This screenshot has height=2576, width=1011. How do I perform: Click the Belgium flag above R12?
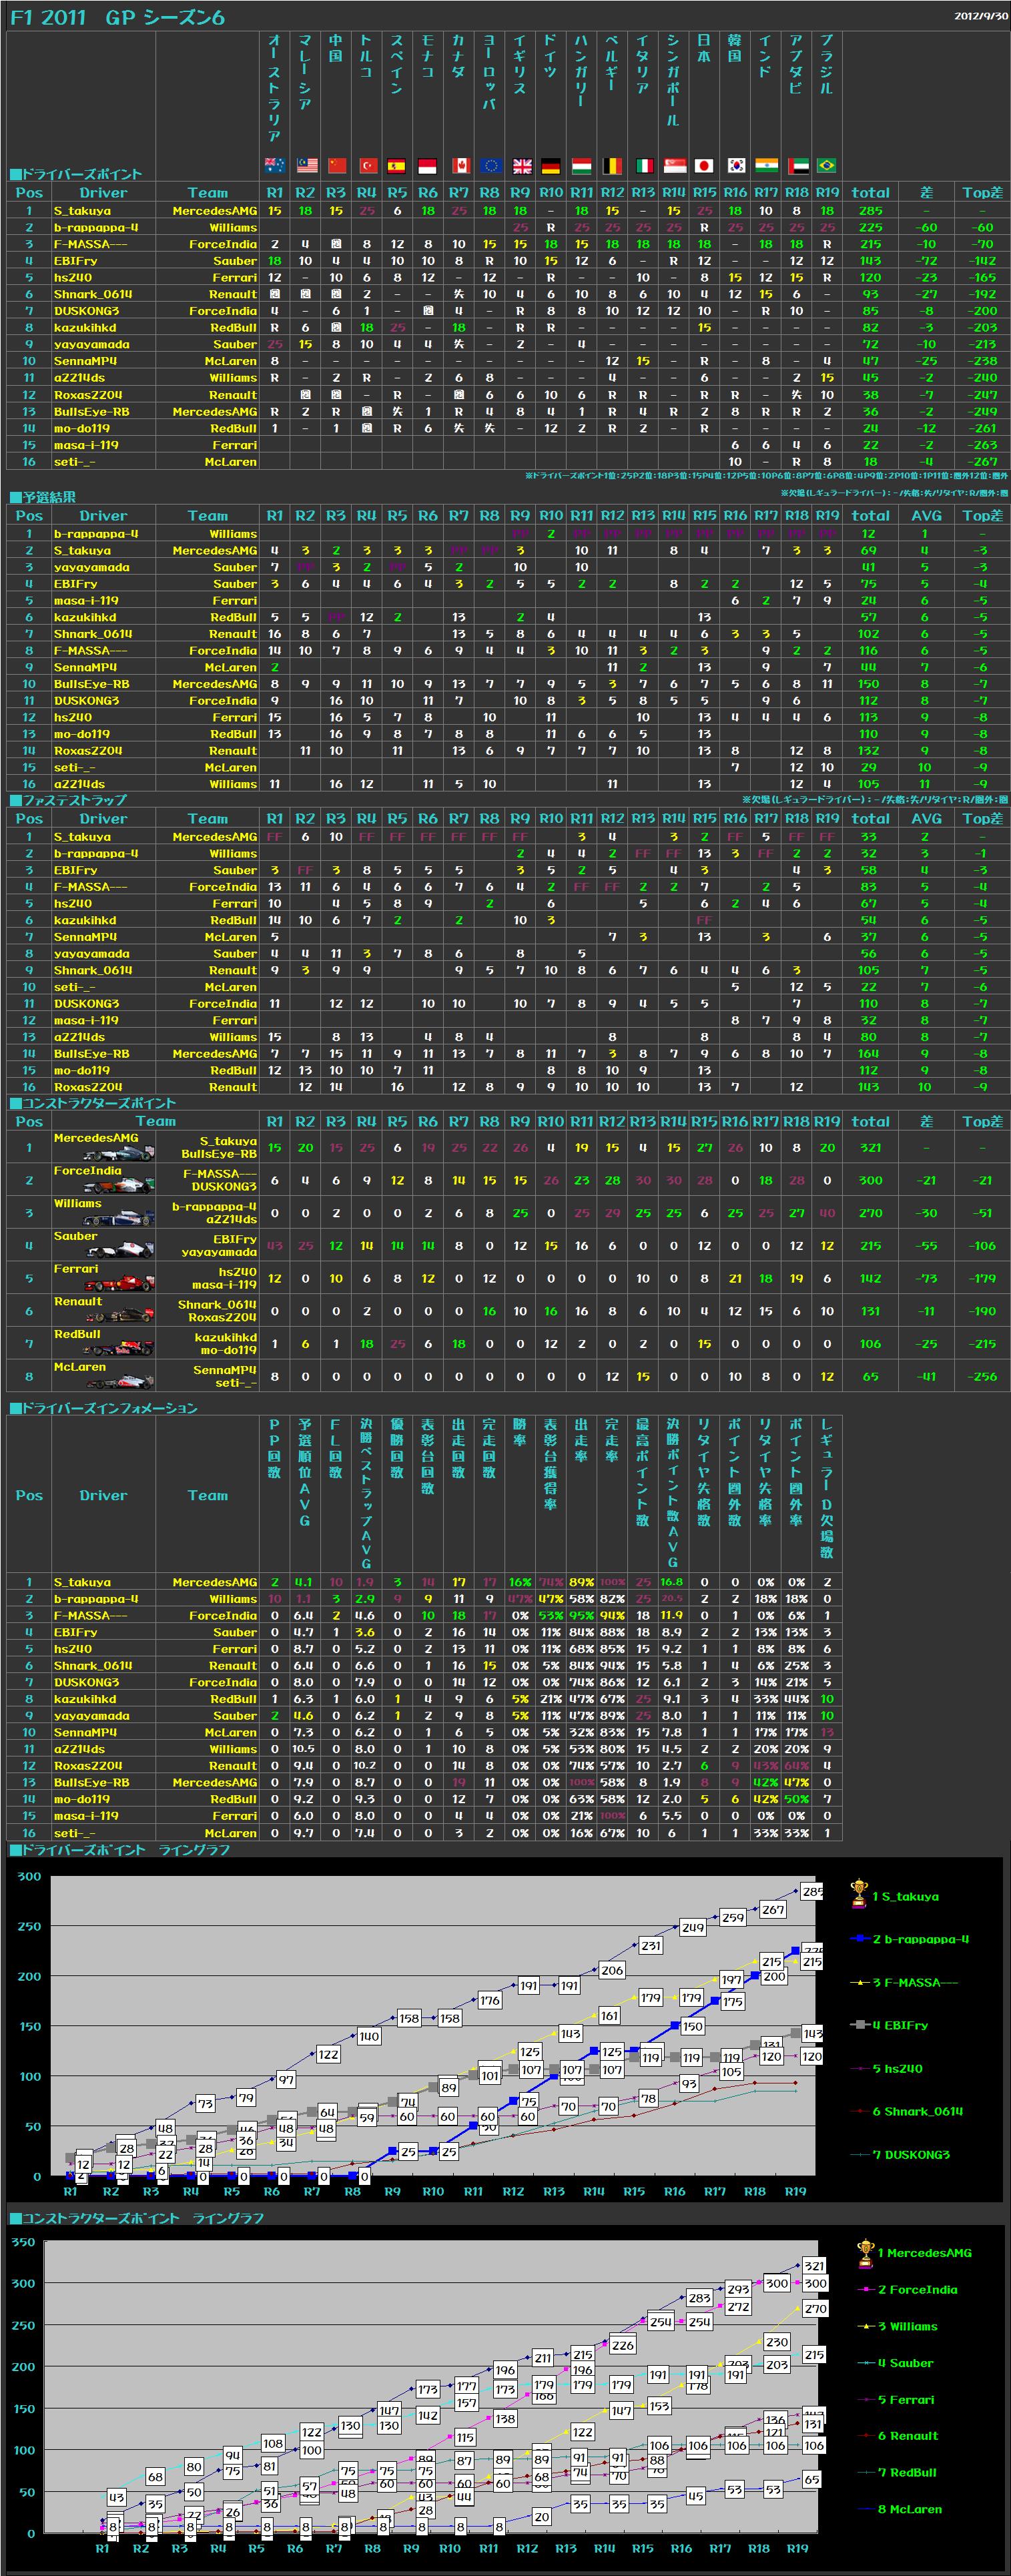[612, 165]
